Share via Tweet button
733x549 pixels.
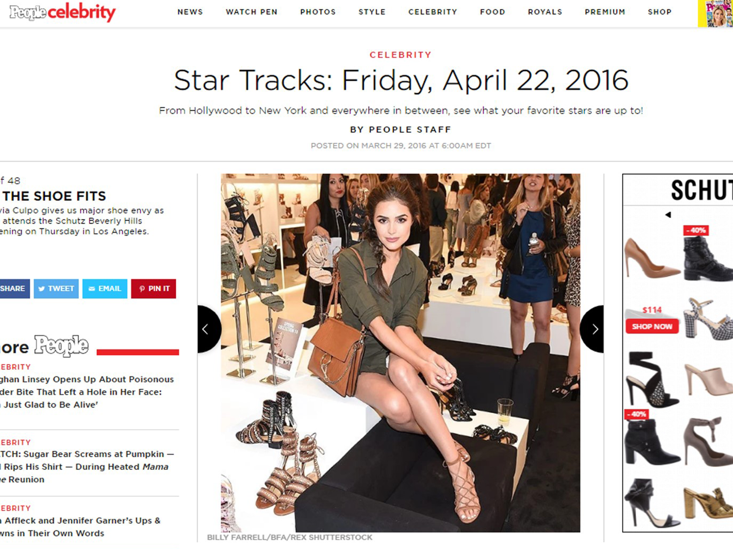click(x=56, y=289)
